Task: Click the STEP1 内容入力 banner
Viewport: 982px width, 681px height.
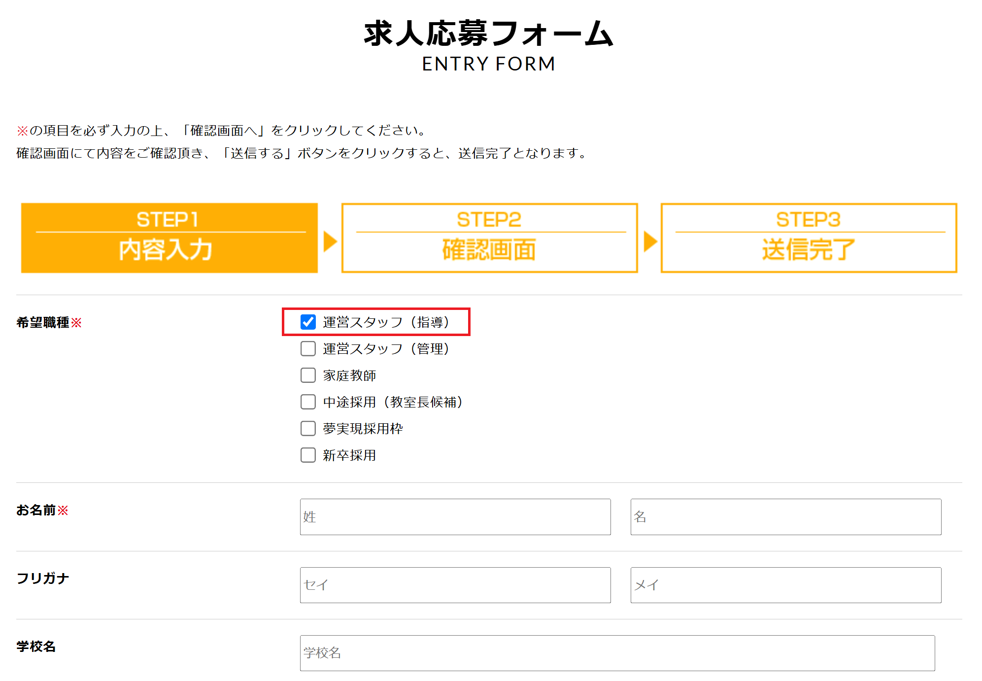Action: pyautogui.click(x=169, y=238)
